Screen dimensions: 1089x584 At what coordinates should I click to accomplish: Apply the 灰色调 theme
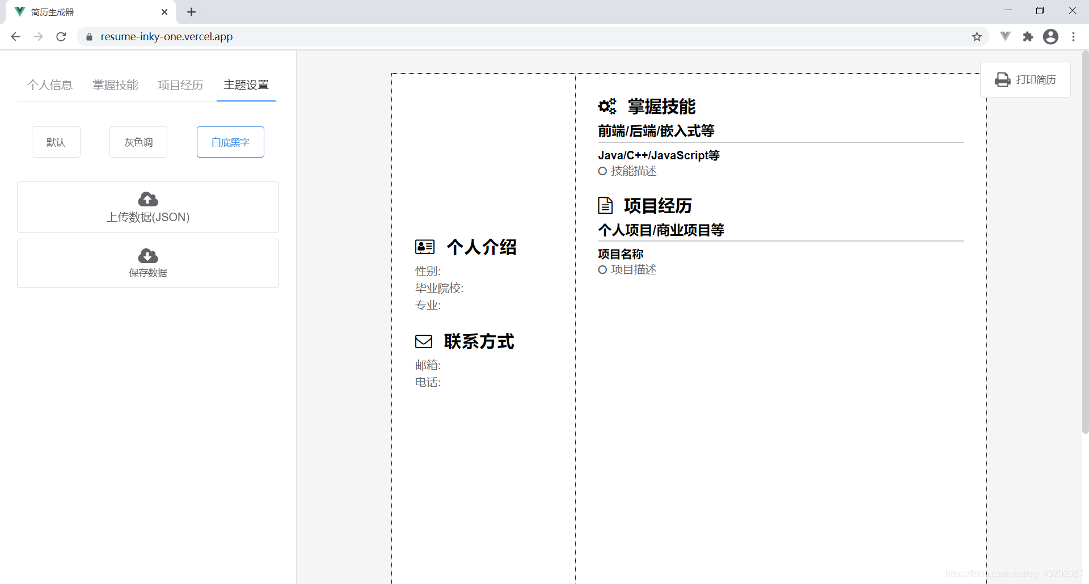[138, 142]
